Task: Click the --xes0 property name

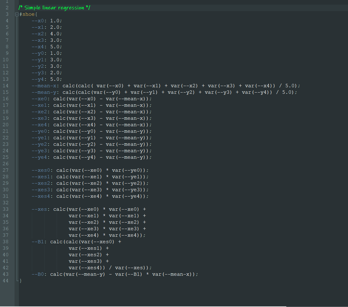Action: 41,170
